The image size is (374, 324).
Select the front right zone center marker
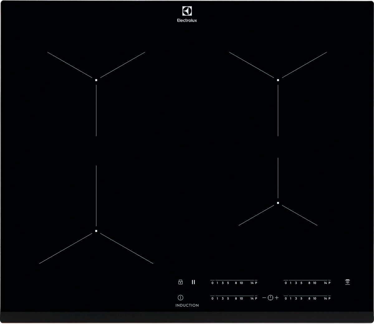point(278,203)
